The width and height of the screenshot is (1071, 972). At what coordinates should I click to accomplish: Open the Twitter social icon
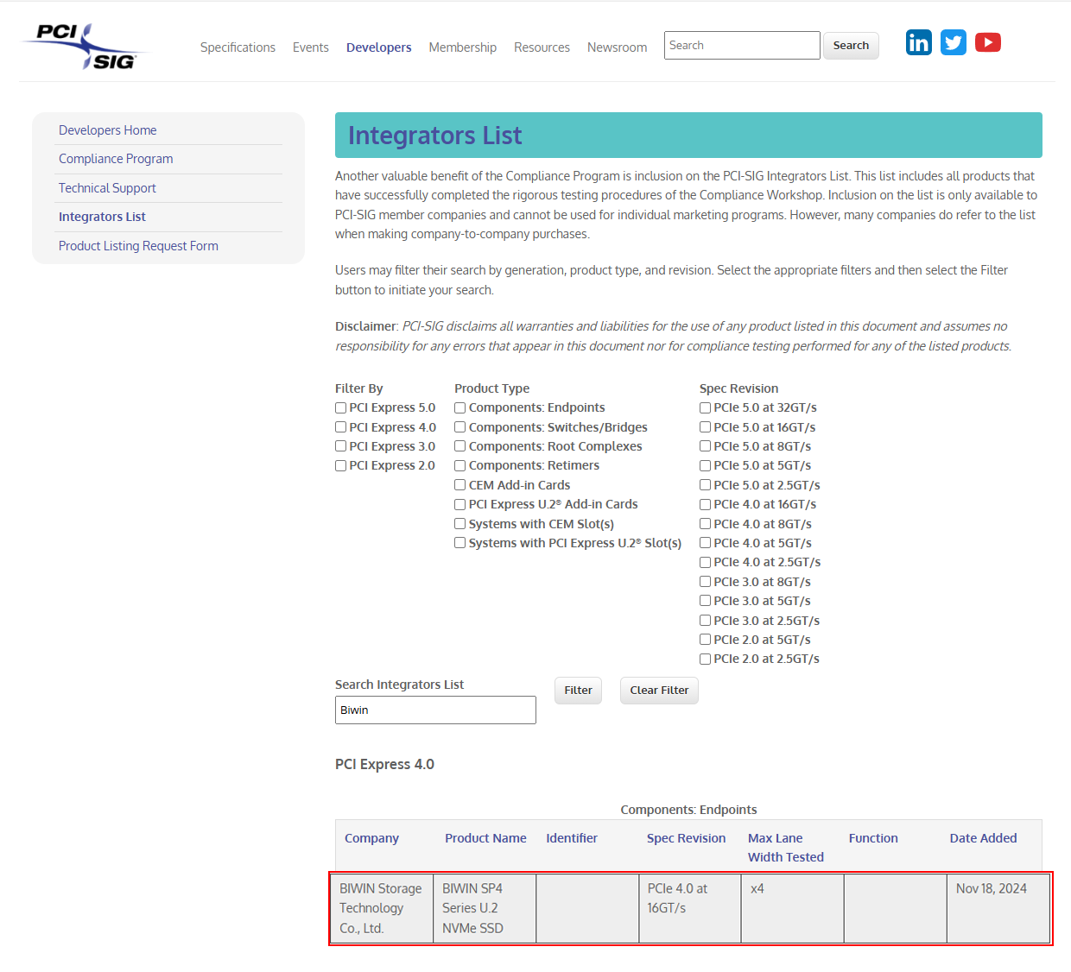tap(954, 42)
